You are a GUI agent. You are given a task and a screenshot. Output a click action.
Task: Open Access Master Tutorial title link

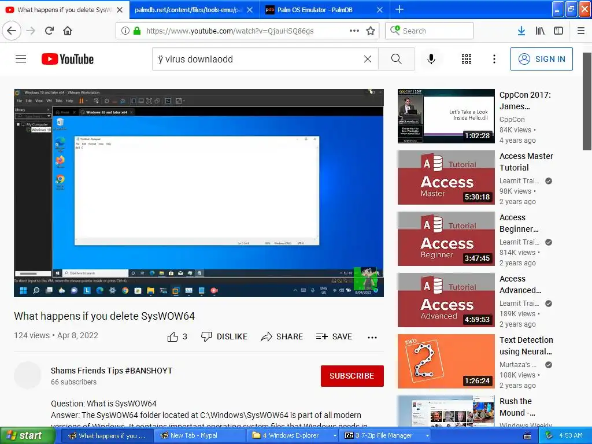coord(526,162)
